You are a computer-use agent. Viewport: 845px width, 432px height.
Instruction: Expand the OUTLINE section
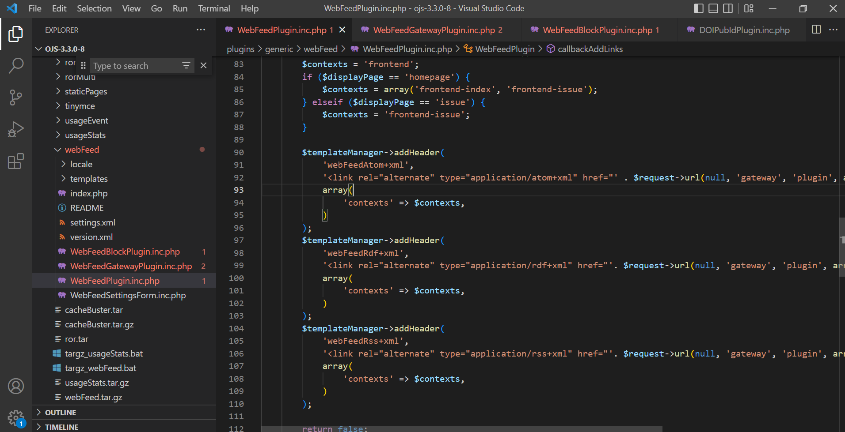(x=124, y=412)
